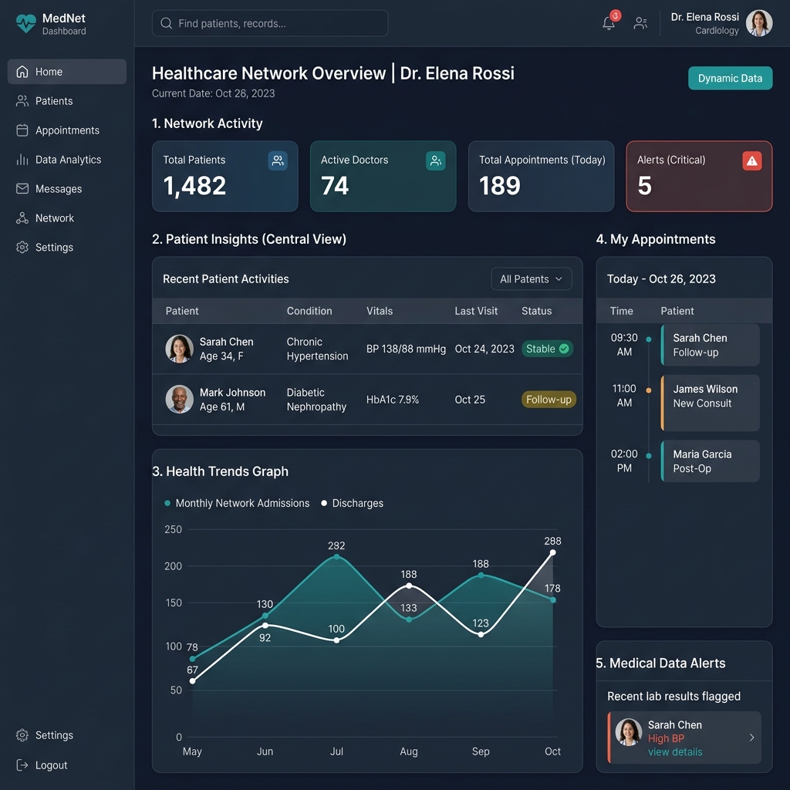
Task: Click the Logout icon in the sidebar
Action: (x=22, y=765)
